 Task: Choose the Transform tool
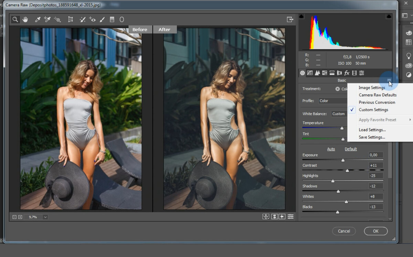(71, 20)
